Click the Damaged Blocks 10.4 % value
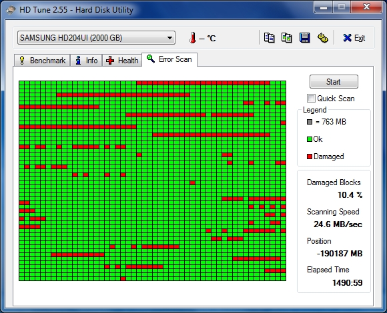This screenshot has height=313, width=387. pyautogui.click(x=350, y=195)
